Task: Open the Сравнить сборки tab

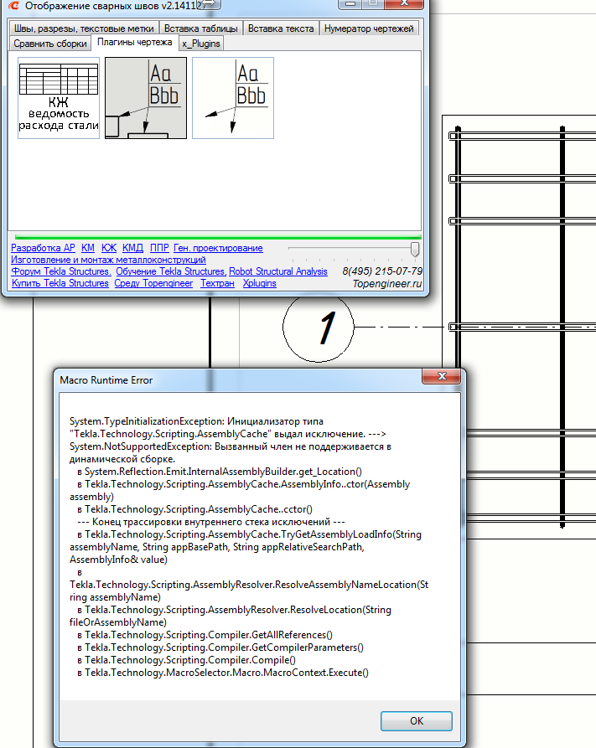Action: [50, 44]
